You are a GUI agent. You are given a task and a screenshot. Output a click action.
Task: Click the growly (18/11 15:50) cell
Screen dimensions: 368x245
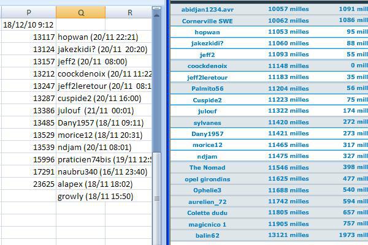95,196
